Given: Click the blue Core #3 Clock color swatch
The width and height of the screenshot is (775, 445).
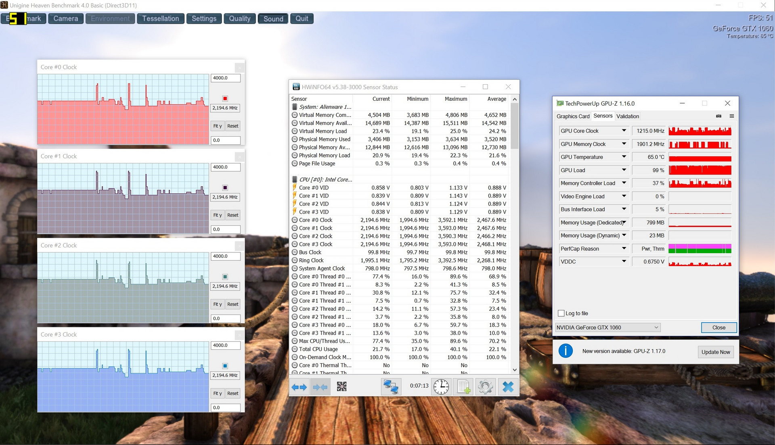Looking at the screenshot, I should (225, 366).
